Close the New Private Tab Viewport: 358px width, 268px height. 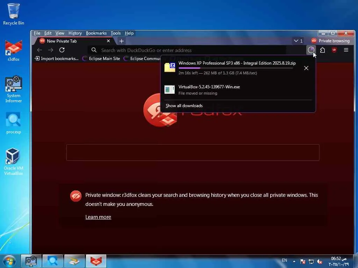point(108,41)
